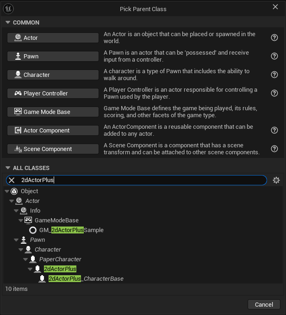Image resolution: width=286 pixels, height=315 pixels.
Task: Open help for Player Controller class
Action: click(274, 93)
